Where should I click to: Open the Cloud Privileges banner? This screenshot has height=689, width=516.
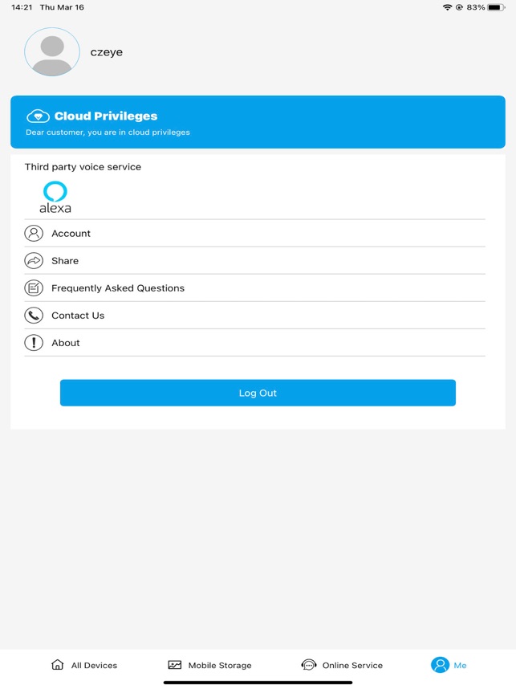pos(258,122)
